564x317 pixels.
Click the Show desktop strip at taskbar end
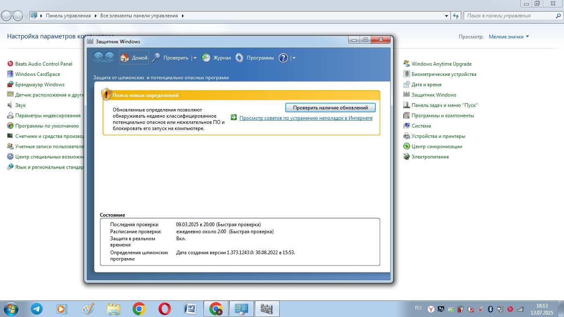561,309
